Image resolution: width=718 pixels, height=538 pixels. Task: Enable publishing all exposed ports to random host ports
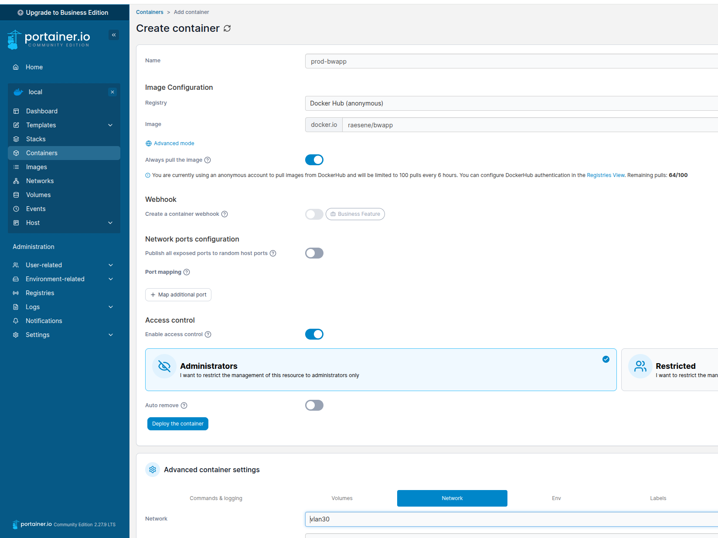[314, 253]
